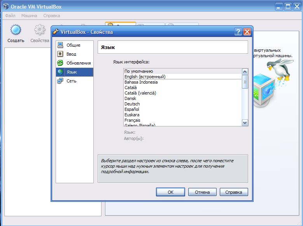Screen dimensions: 303x226
Task: Select 'Bahasa Indonesia' language
Action: click(x=182, y=82)
